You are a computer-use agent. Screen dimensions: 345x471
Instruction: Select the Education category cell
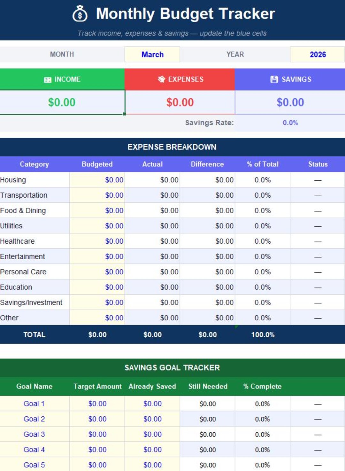coord(34,287)
